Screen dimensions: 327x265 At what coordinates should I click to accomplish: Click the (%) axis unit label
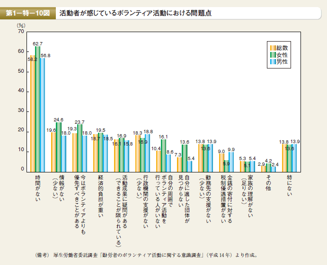[x=21, y=26]
